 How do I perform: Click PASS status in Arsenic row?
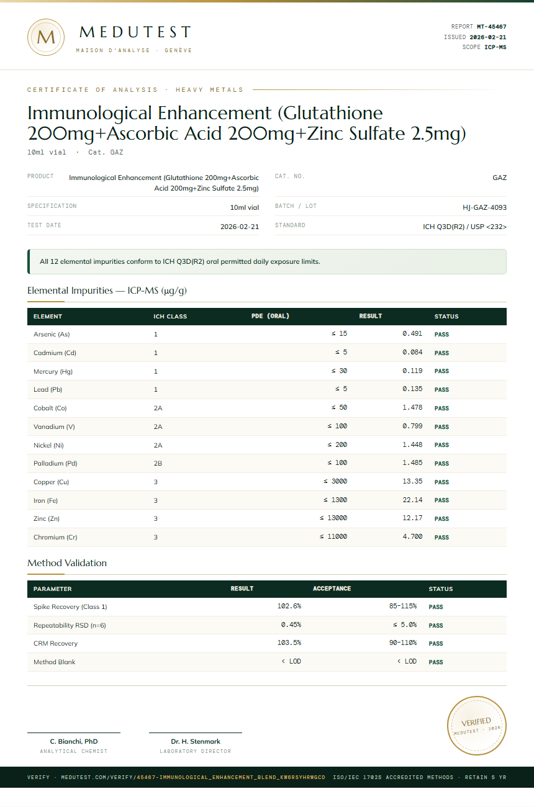pos(441,335)
